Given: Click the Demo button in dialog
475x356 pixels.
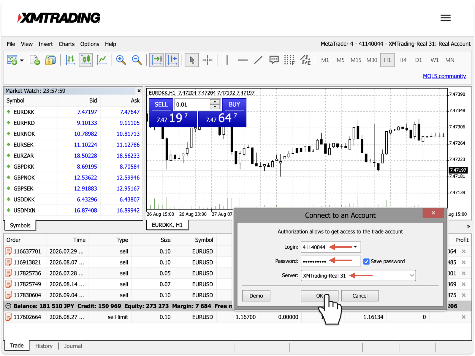Looking at the screenshot, I should 256,296.
